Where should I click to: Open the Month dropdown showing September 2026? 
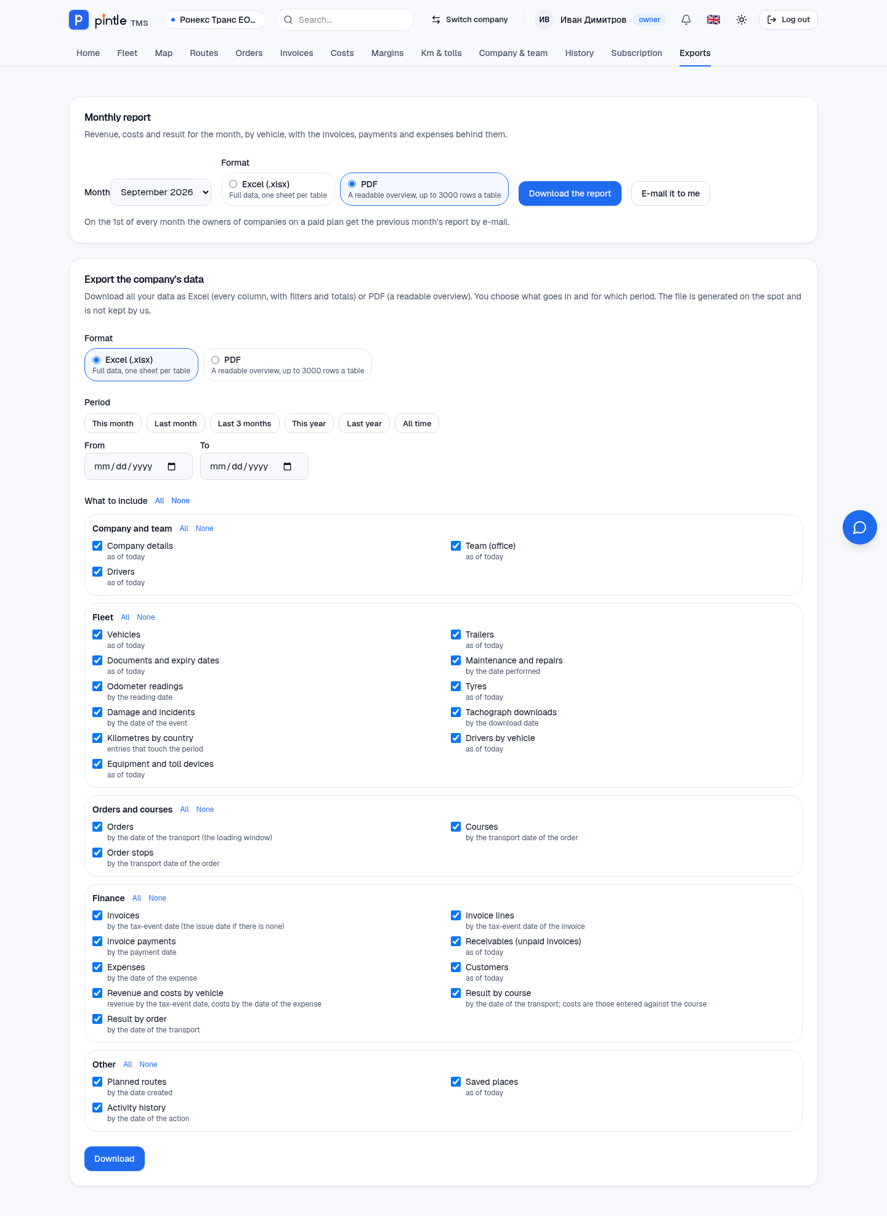(x=161, y=192)
